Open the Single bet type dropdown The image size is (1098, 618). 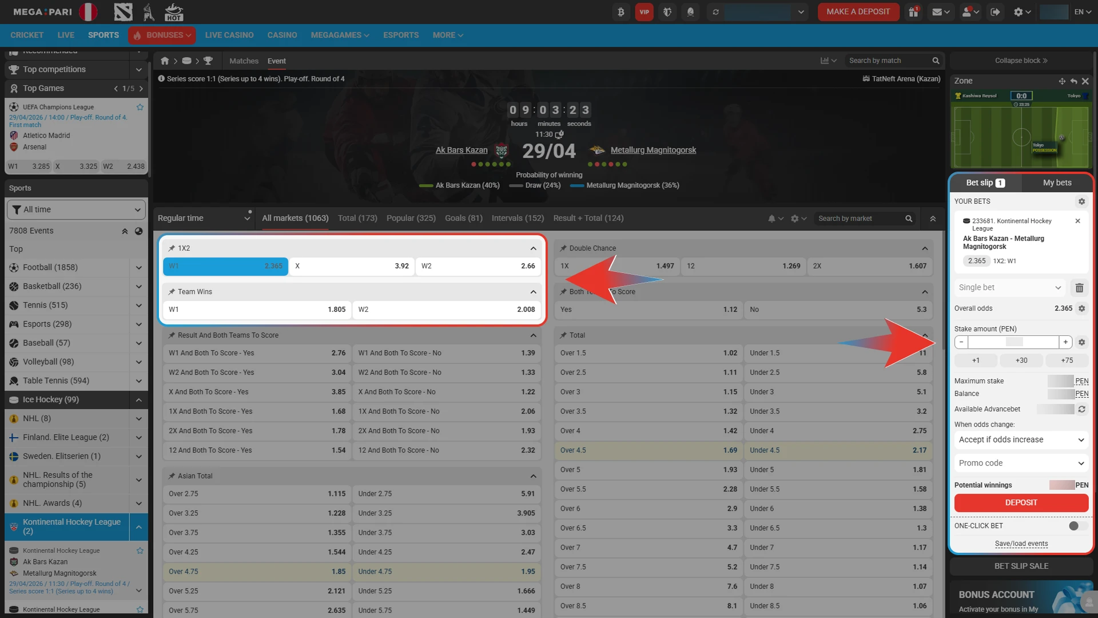click(1010, 288)
